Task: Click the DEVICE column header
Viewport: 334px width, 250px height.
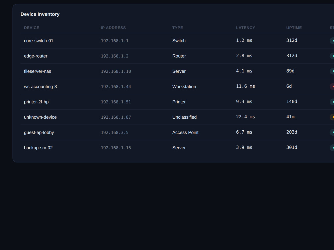Action: coord(31,28)
